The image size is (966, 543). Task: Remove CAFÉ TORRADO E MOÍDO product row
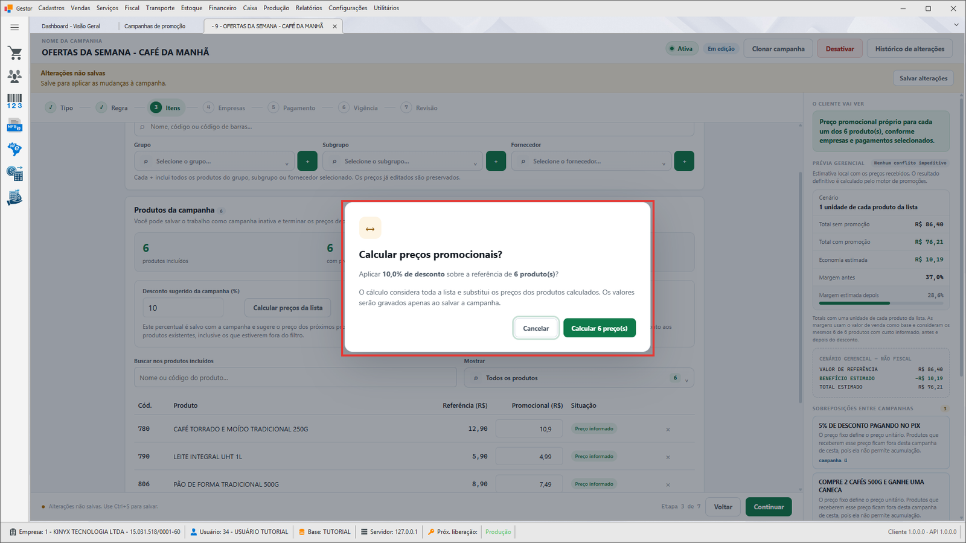point(668,430)
